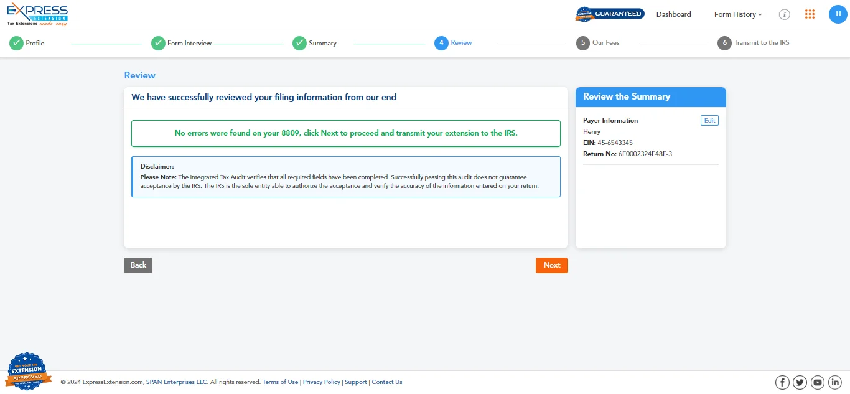
Task: Open the info tooltip icon near Form History
Action: 784,14
